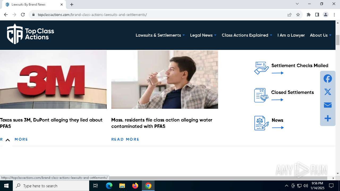340x191 pixels.
Task: Open Task View in taskbar
Action: [96, 186]
